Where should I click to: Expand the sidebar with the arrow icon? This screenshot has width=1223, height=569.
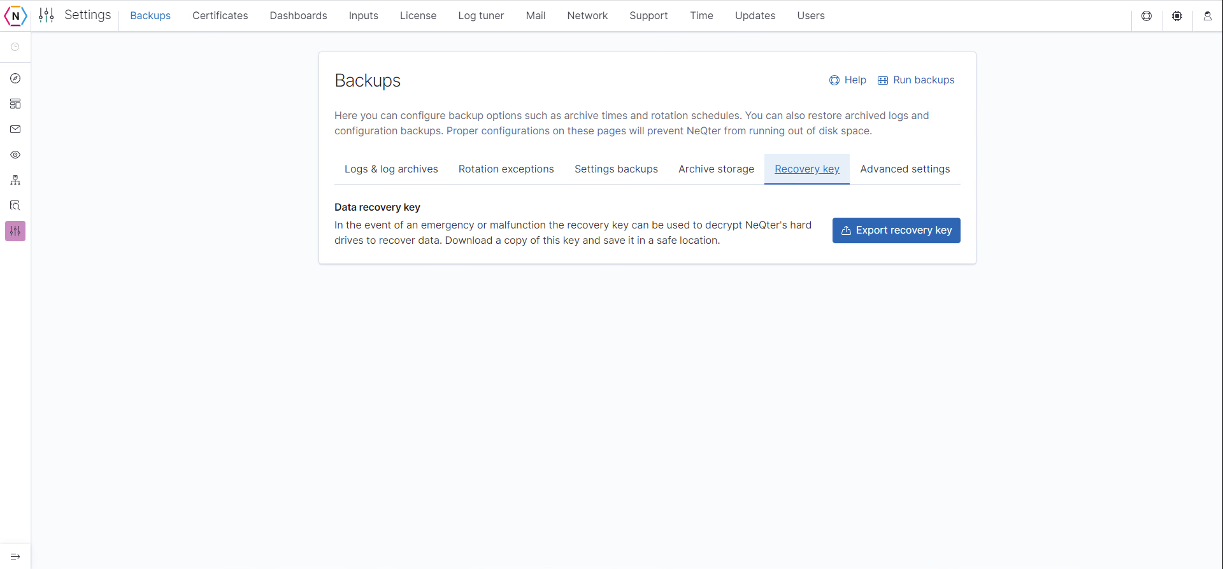pyautogui.click(x=15, y=556)
